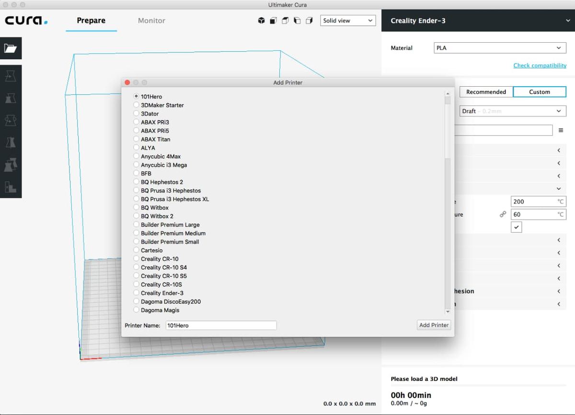
Task: Choose ALYA printer option
Action: tap(144, 148)
